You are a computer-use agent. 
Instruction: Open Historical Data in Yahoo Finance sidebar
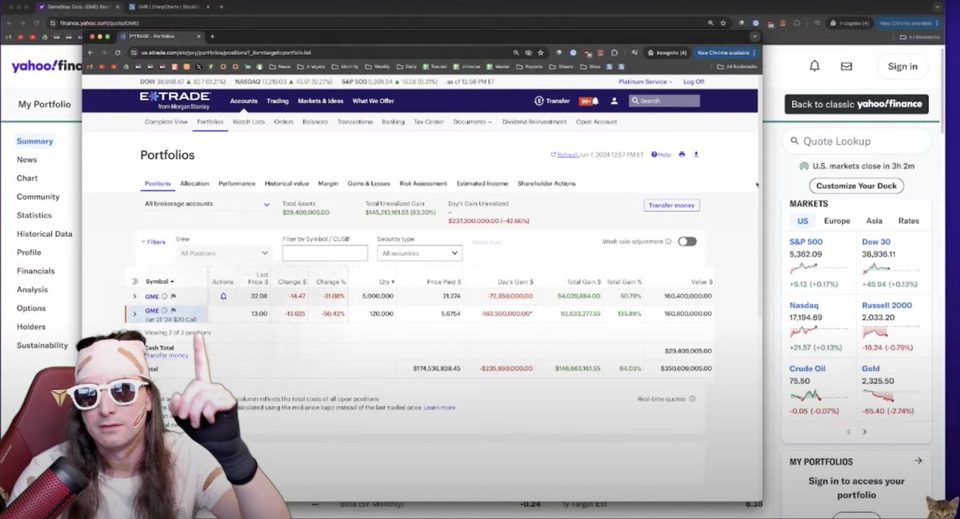pos(44,234)
